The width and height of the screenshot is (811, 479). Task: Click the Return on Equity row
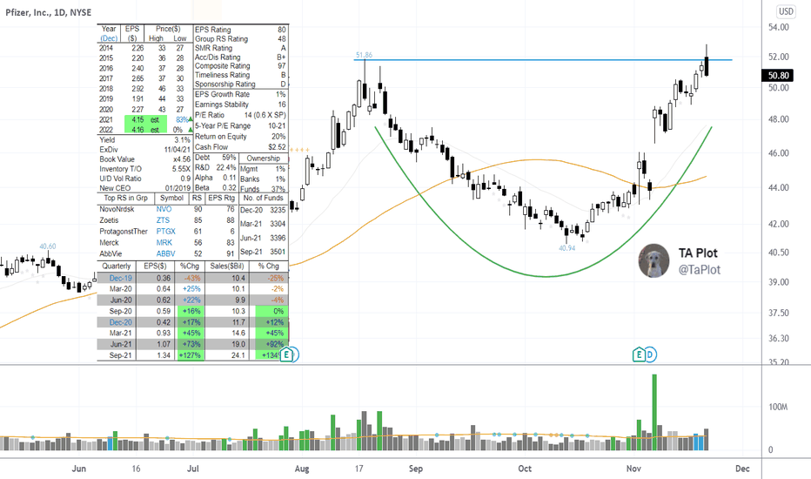click(240, 136)
